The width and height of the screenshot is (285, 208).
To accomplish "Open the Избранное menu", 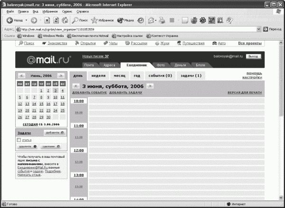I will click(x=50, y=11).
